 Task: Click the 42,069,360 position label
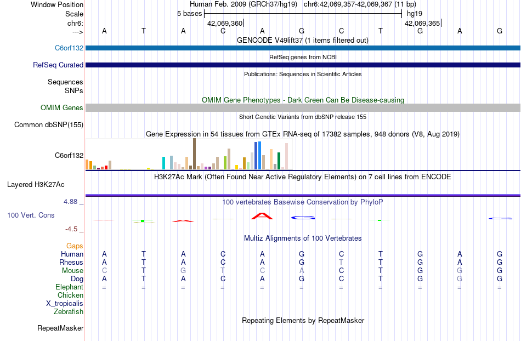pos(225,23)
